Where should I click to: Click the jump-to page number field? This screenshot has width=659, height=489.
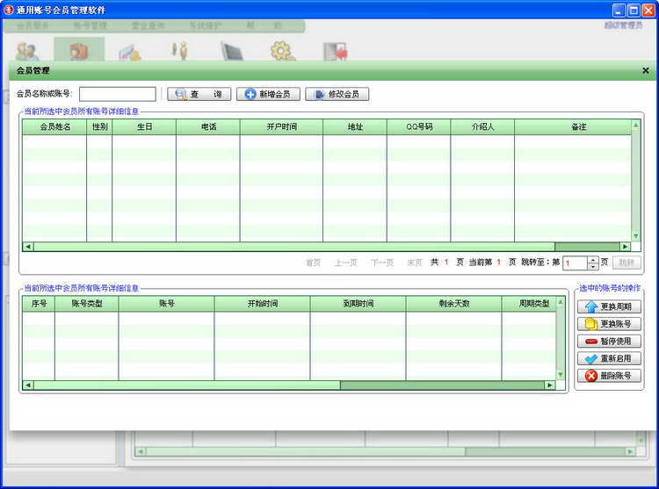pos(575,263)
